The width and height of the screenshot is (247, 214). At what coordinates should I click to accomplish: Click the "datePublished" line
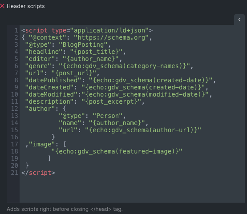click(x=120, y=80)
